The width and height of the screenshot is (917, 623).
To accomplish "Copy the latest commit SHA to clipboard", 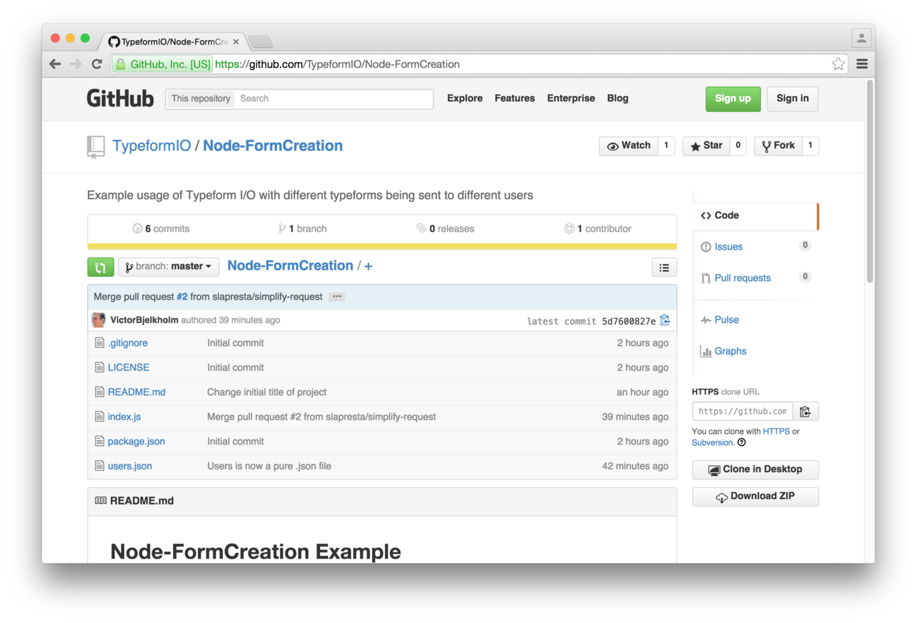I will (665, 320).
